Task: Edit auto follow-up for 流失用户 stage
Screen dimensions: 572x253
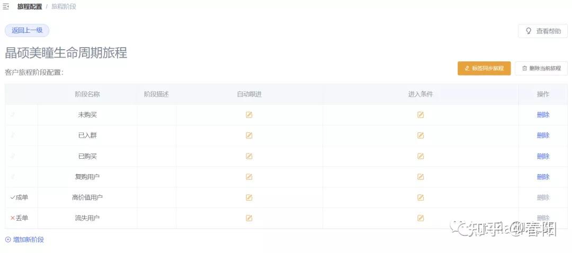Action: [x=249, y=218]
